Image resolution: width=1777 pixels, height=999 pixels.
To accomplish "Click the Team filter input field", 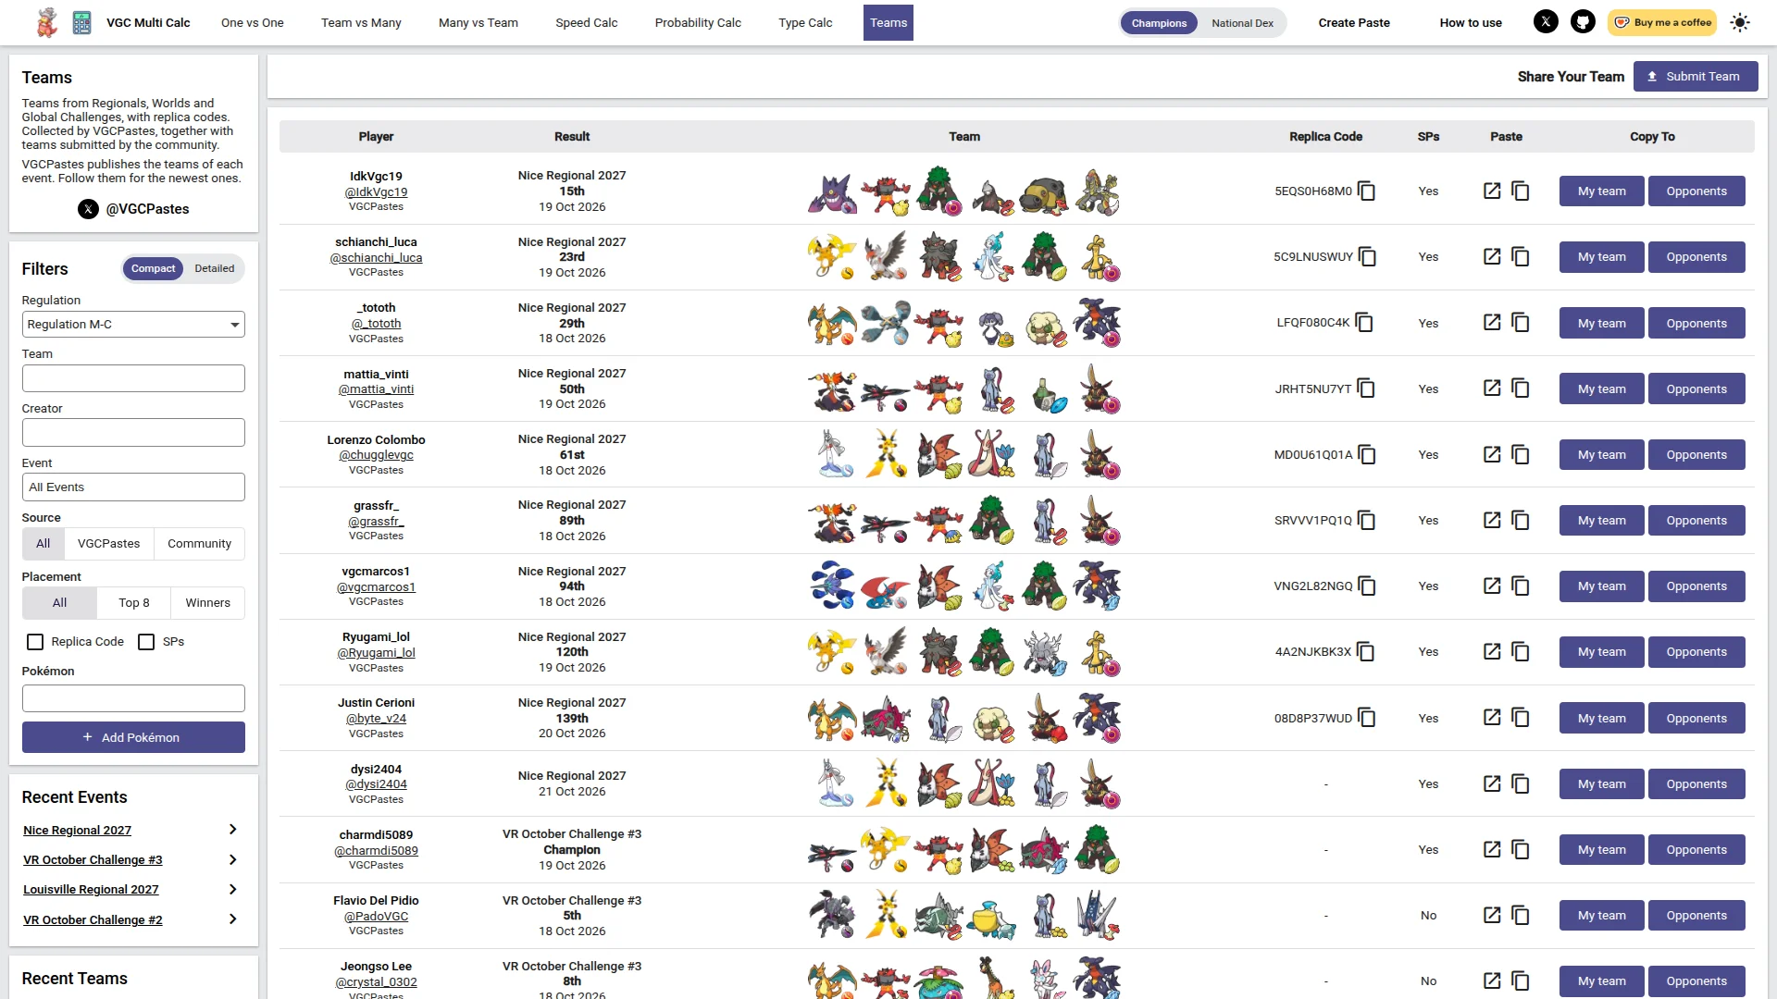I will pos(133,378).
